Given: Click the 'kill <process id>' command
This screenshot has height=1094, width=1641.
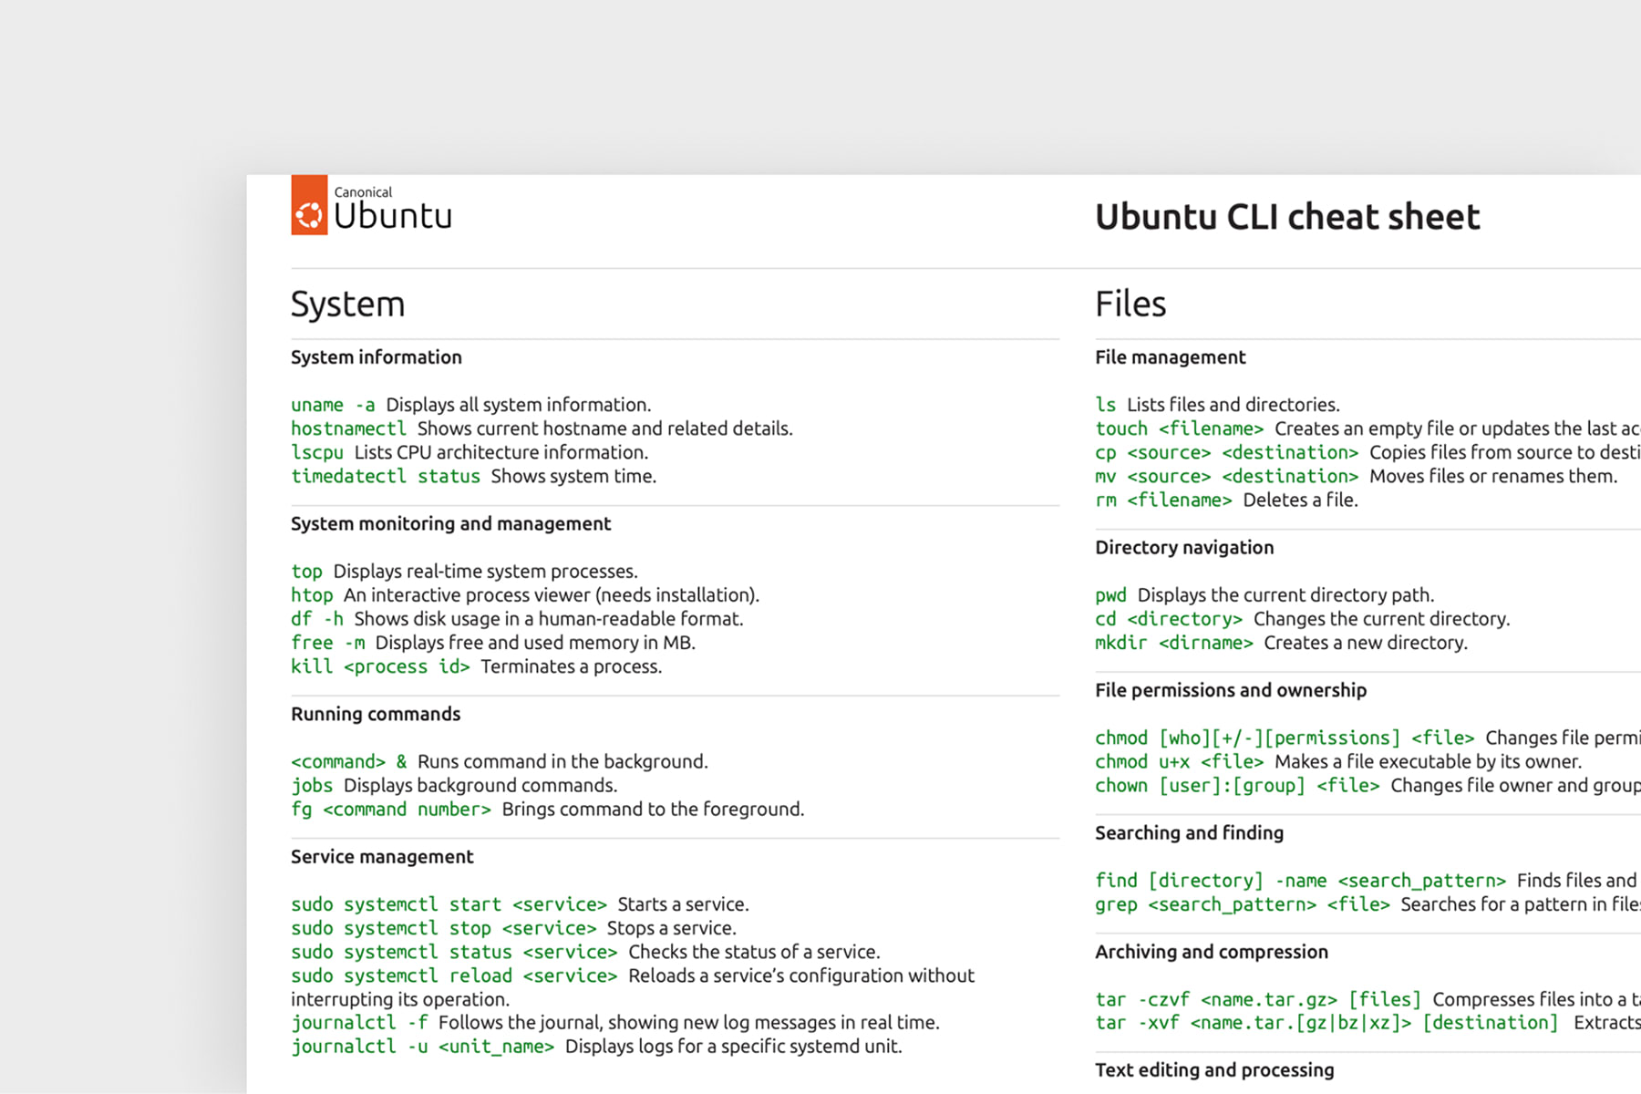Looking at the screenshot, I should click(x=380, y=666).
